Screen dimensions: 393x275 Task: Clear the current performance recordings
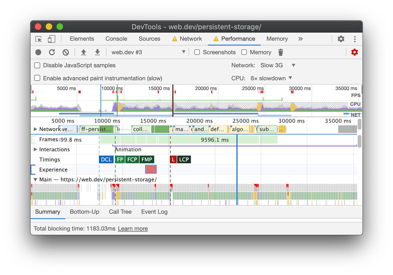65,52
